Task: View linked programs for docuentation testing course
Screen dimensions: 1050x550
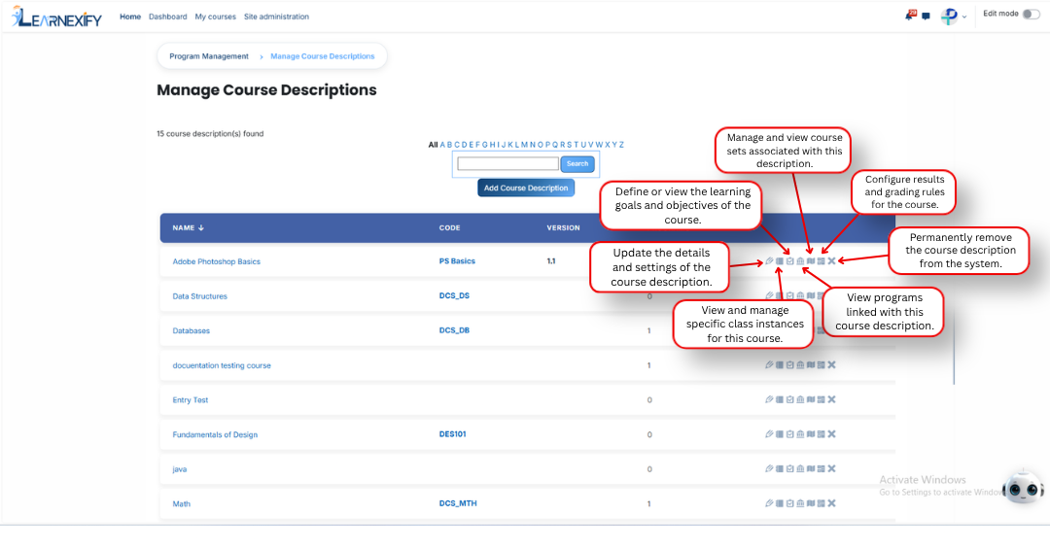Action: tap(800, 364)
